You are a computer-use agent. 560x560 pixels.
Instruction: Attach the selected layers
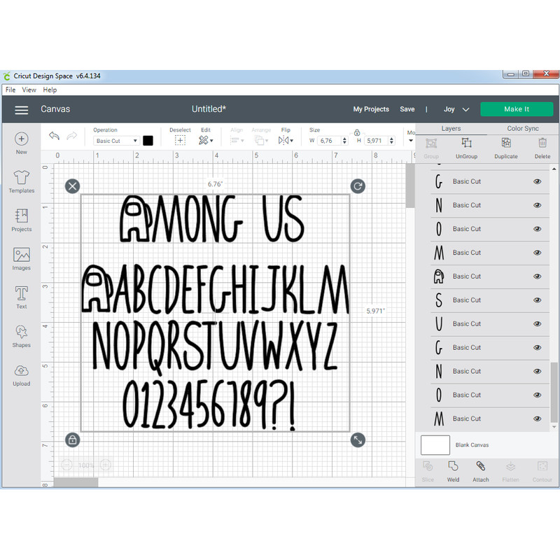click(x=481, y=470)
